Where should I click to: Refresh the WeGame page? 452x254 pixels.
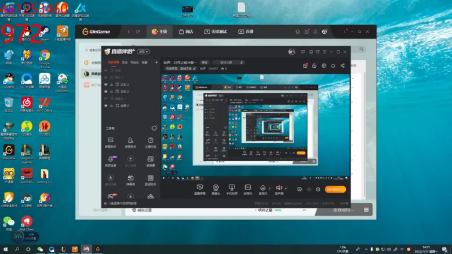[138, 32]
